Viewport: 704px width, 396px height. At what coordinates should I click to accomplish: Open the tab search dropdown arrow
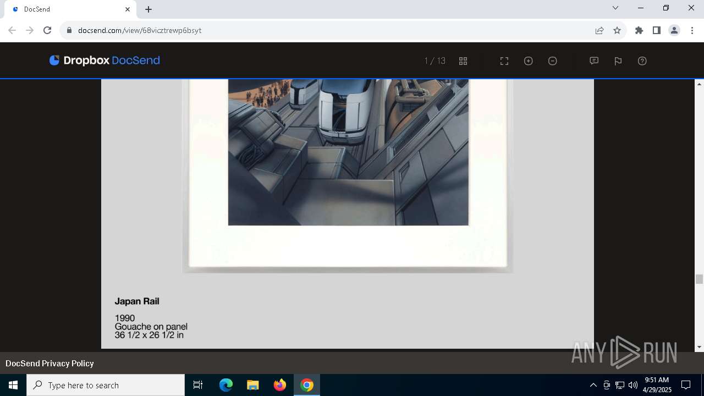click(x=615, y=8)
